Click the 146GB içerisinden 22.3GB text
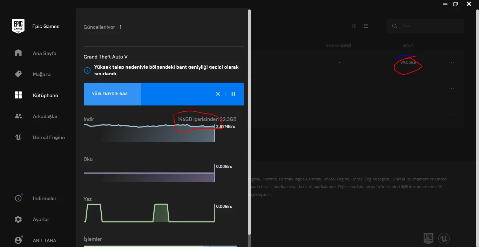This screenshot has height=247, width=479. click(x=207, y=119)
